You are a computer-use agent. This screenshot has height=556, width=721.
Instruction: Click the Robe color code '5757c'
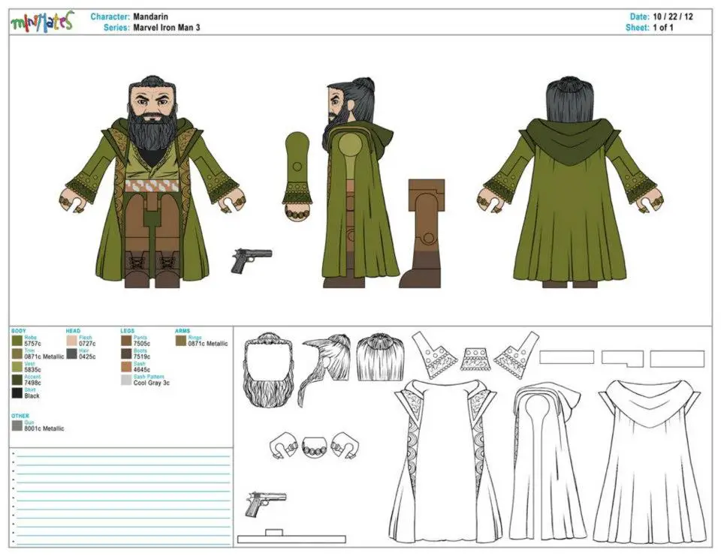[x=32, y=344]
